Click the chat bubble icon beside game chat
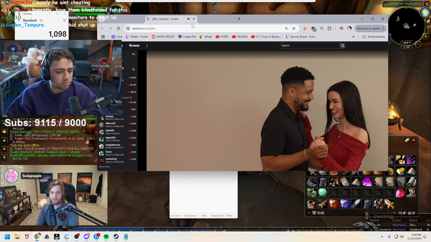Screen dimensions: 431x242 tap(4, 132)
